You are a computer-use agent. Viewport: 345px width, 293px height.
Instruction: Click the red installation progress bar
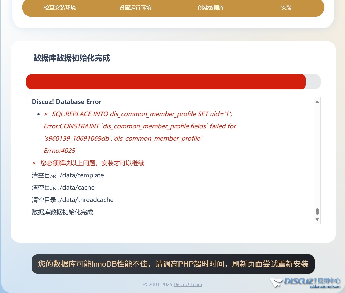pos(166,82)
